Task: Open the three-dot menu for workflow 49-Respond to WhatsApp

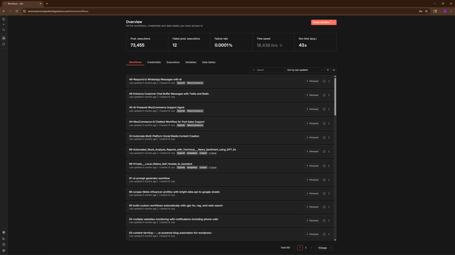Action: click(328, 81)
